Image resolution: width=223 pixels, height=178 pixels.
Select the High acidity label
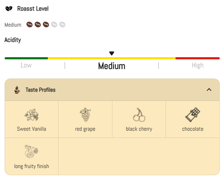pos(197,65)
